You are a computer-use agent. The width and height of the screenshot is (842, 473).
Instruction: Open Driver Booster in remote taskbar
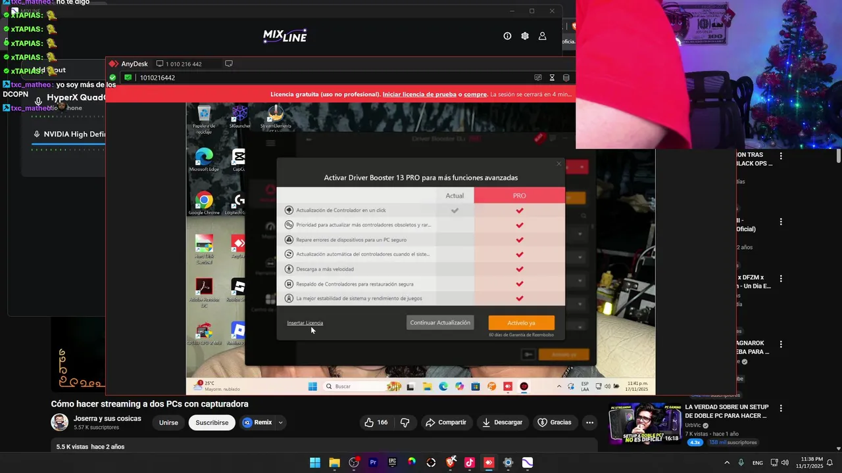click(524, 386)
